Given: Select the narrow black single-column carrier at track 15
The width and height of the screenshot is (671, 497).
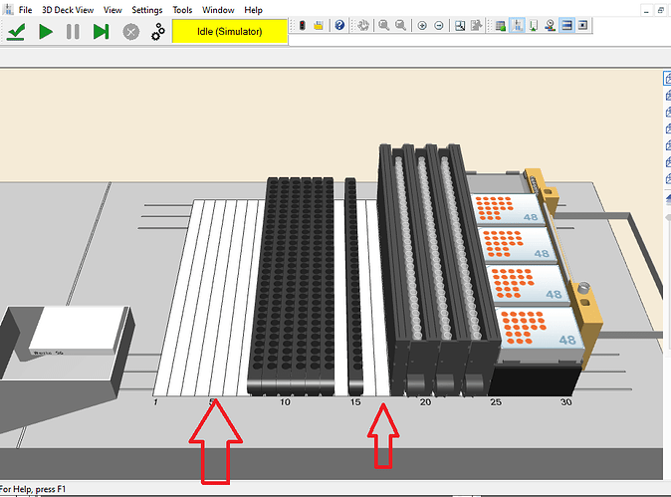Looking at the screenshot, I should click(353, 286).
